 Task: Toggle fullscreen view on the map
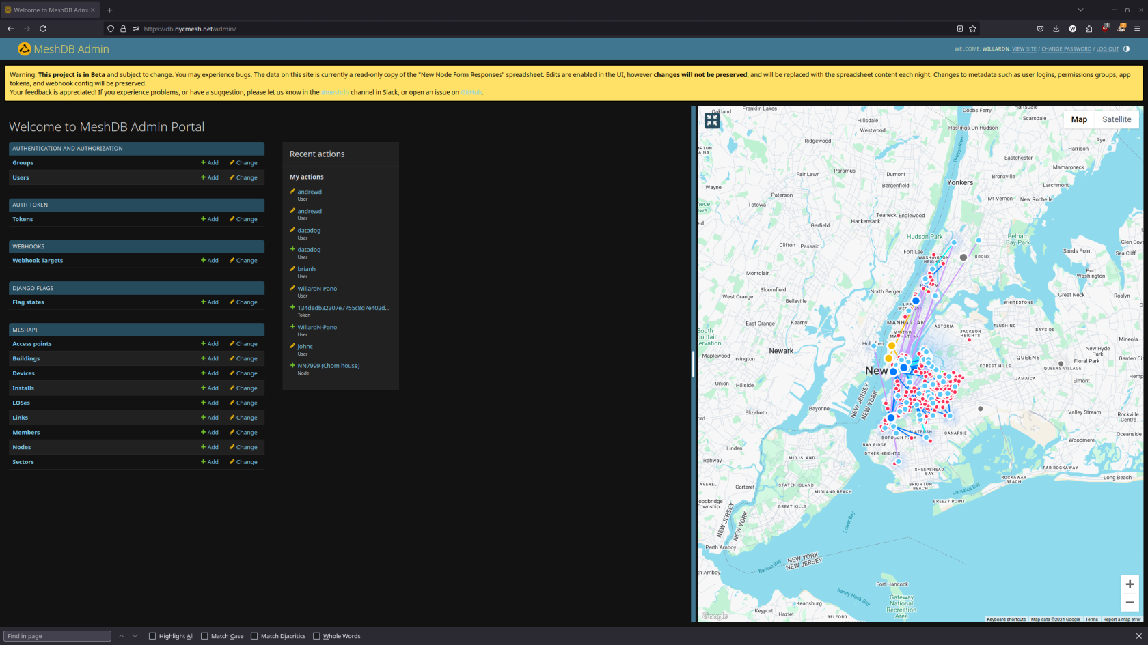[712, 120]
